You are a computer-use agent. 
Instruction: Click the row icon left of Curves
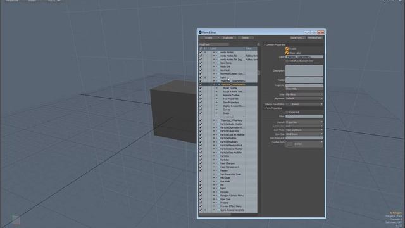pos(216,110)
